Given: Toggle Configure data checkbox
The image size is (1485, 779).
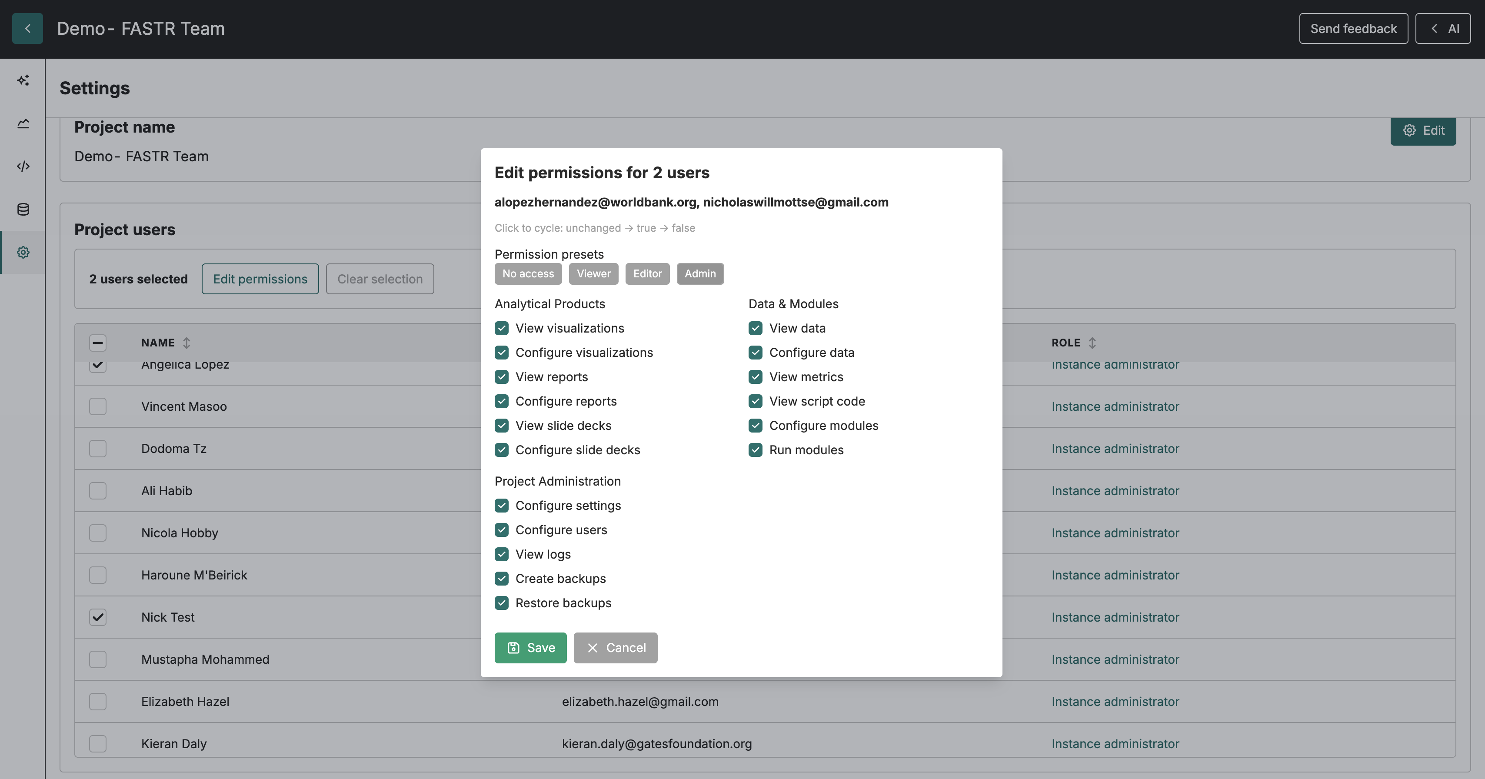Looking at the screenshot, I should click(755, 352).
